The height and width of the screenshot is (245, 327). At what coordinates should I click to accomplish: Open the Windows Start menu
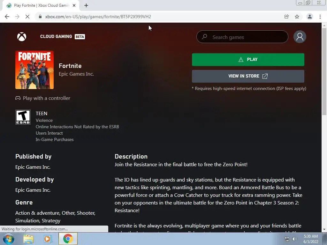[x=9, y=239]
